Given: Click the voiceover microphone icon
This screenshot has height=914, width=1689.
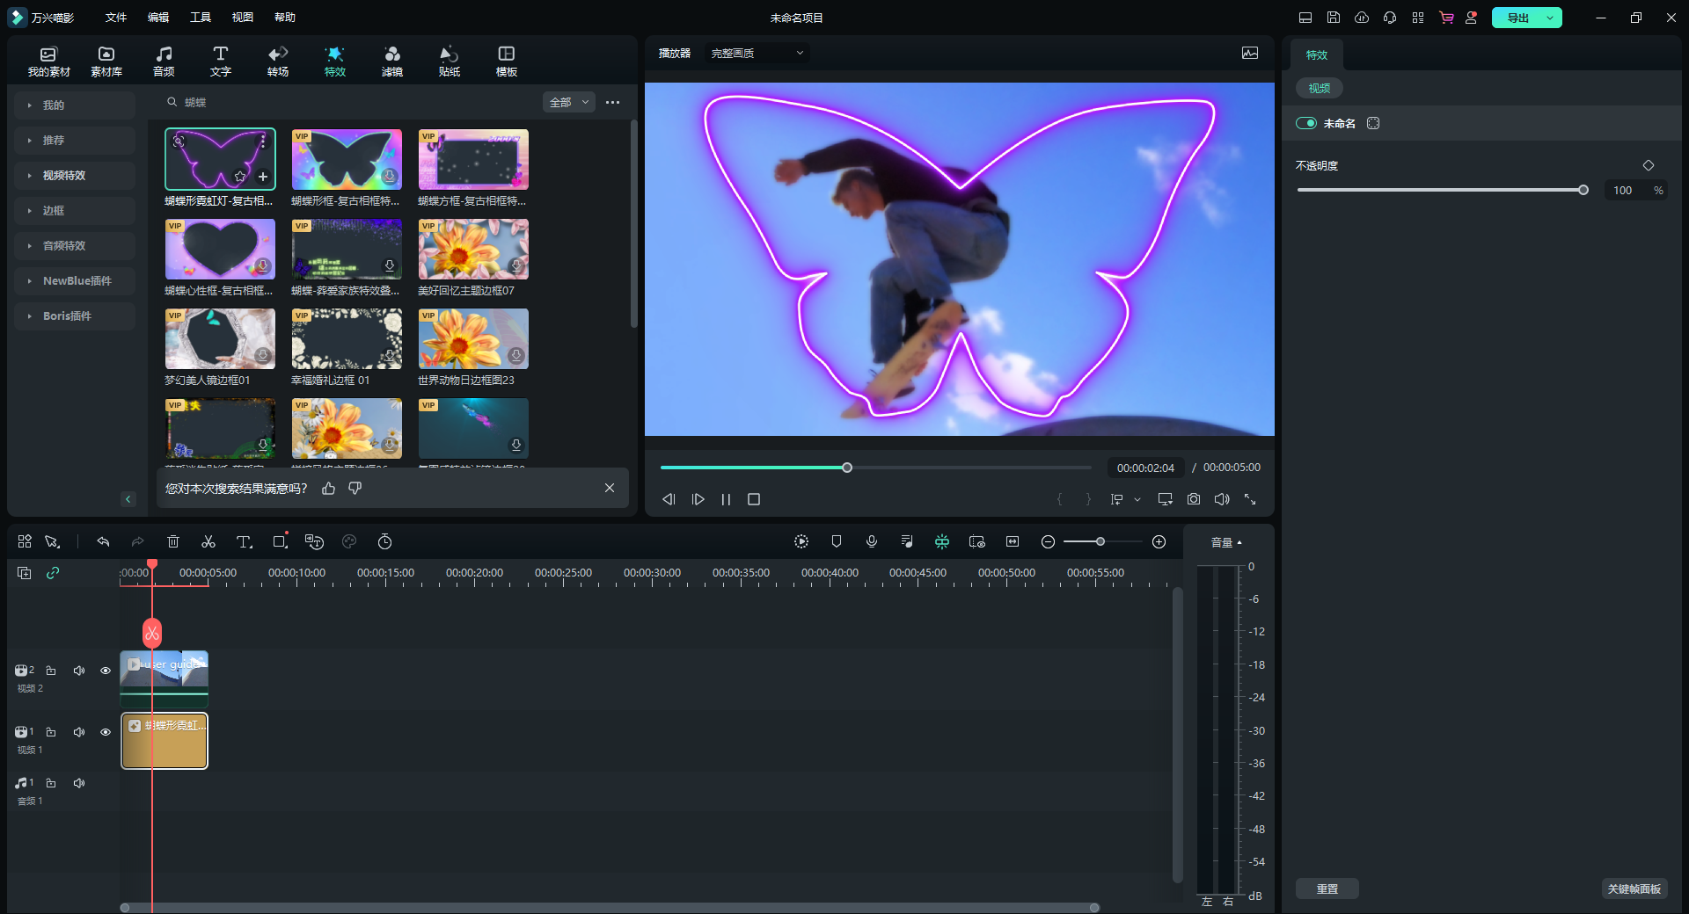Looking at the screenshot, I should click(x=872, y=542).
